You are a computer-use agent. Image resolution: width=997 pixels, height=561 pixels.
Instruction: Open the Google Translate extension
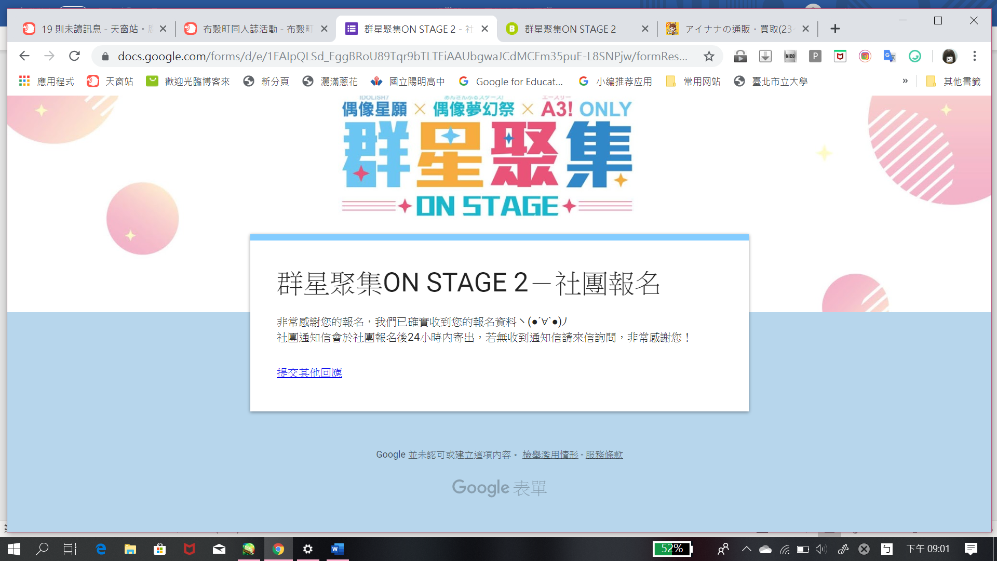(x=890, y=56)
